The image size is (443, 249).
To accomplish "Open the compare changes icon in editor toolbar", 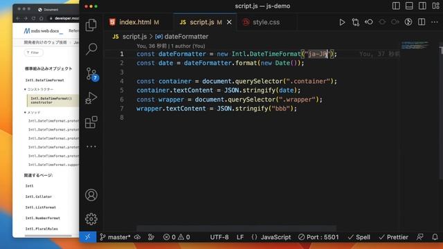I will (355, 22).
